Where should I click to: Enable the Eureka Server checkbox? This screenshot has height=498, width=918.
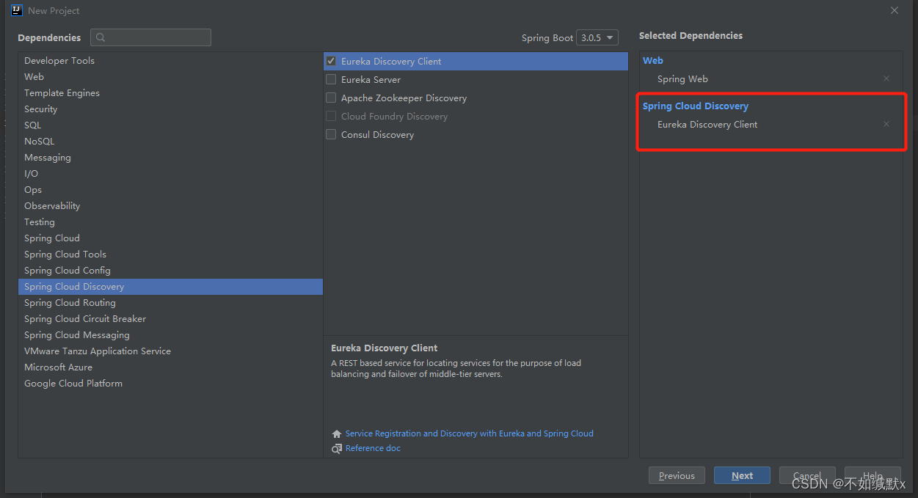[x=331, y=79]
